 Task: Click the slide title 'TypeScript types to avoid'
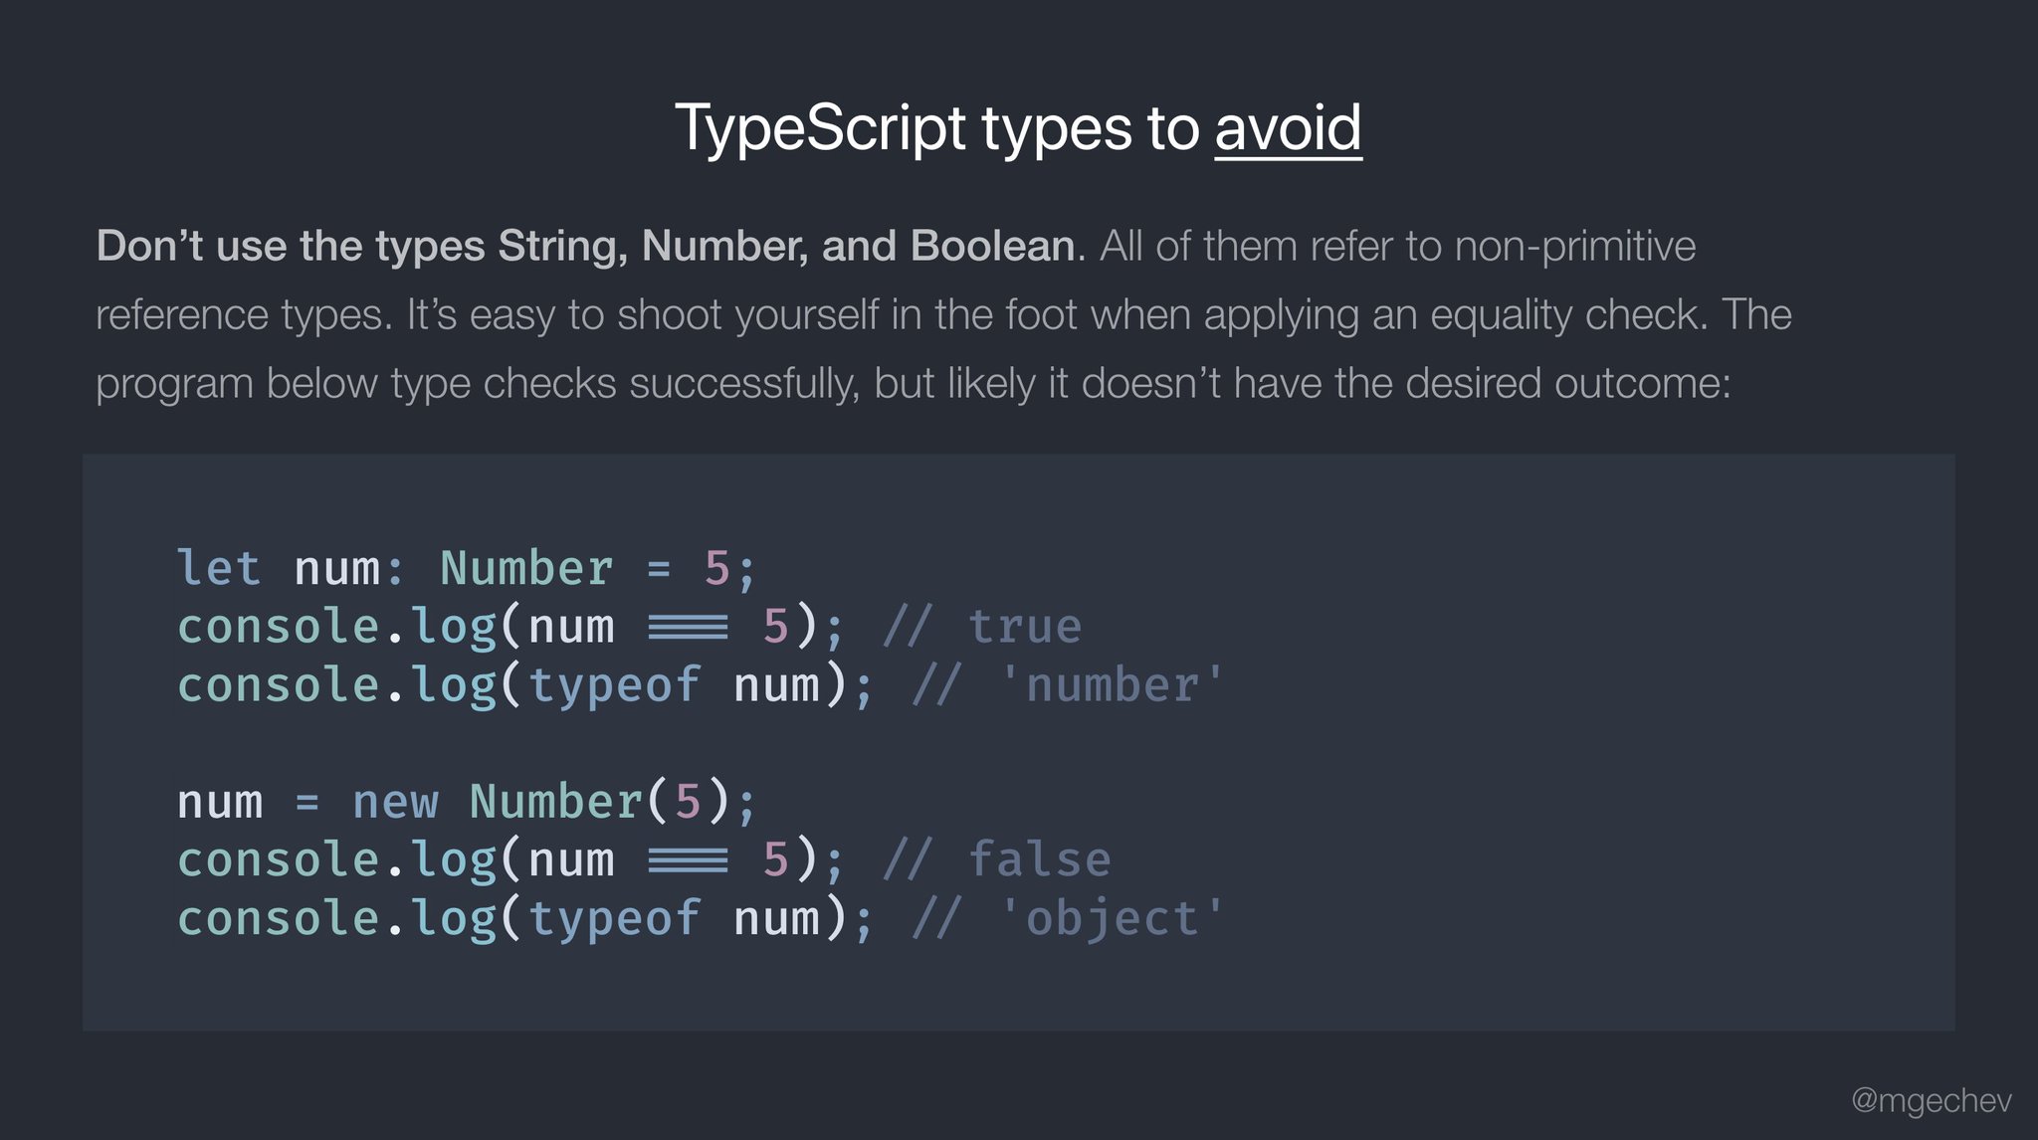1017,128
